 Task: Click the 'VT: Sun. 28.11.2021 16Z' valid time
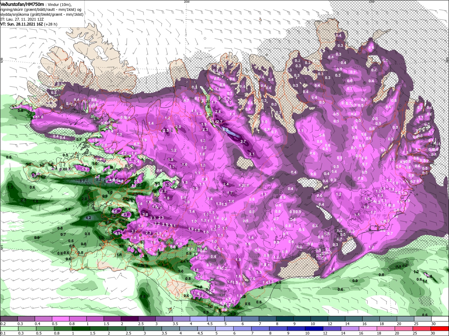[21, 24]
